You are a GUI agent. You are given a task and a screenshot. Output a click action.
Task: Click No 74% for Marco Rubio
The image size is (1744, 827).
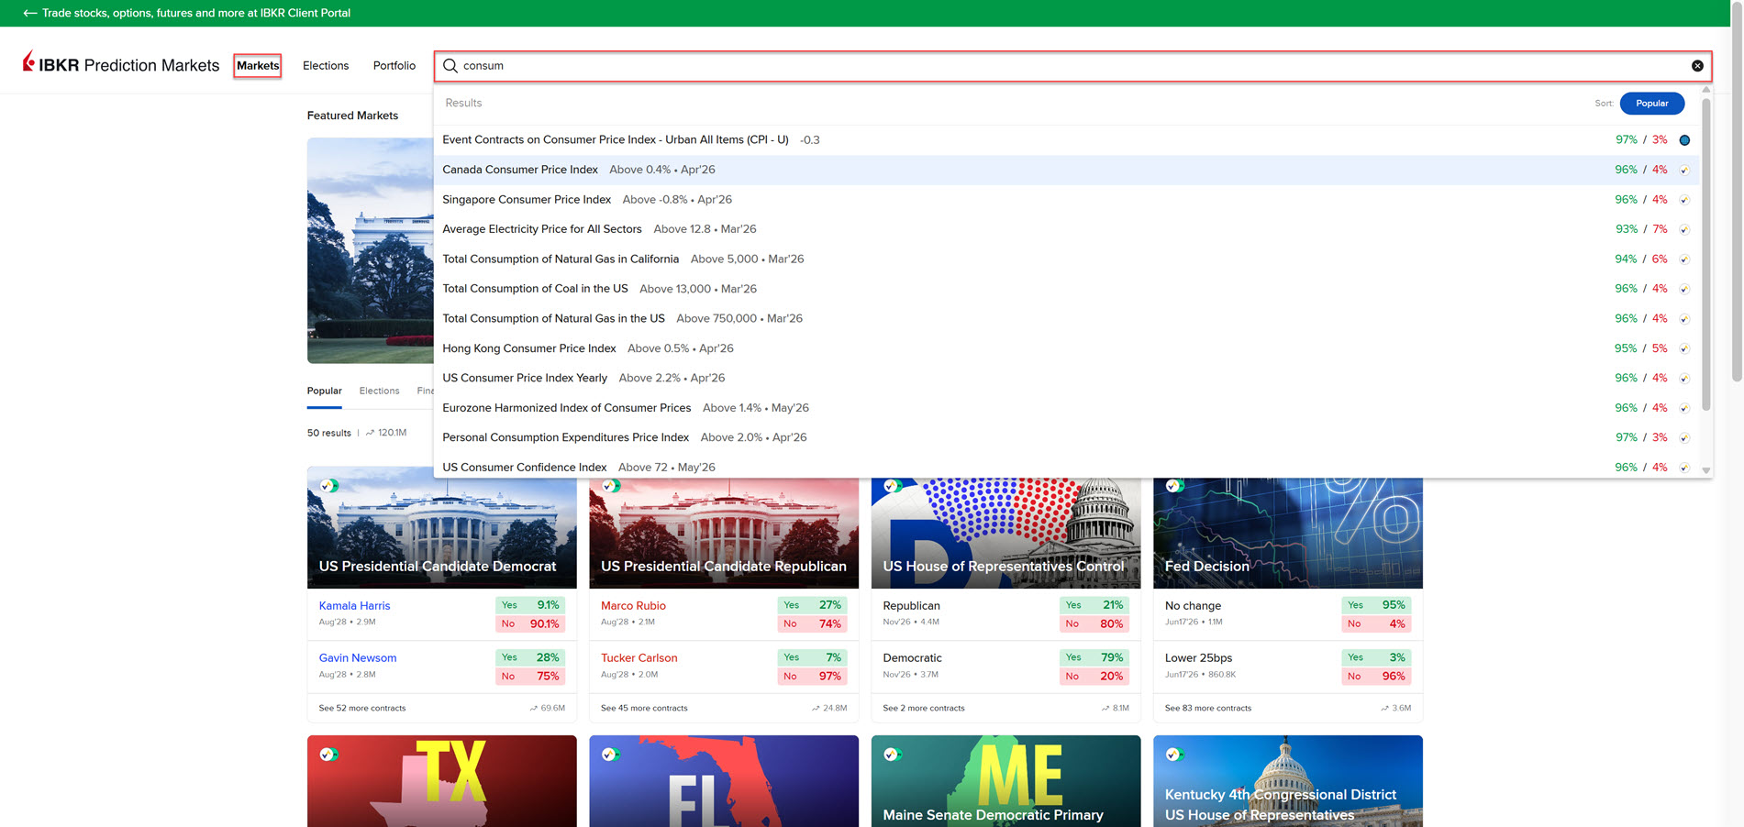tap(812, 624)
